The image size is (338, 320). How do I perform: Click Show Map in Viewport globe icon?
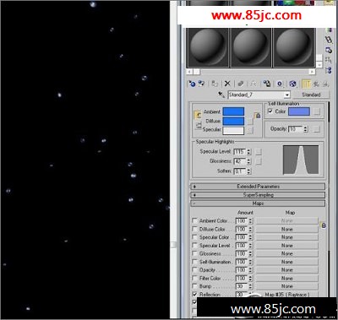292,84
